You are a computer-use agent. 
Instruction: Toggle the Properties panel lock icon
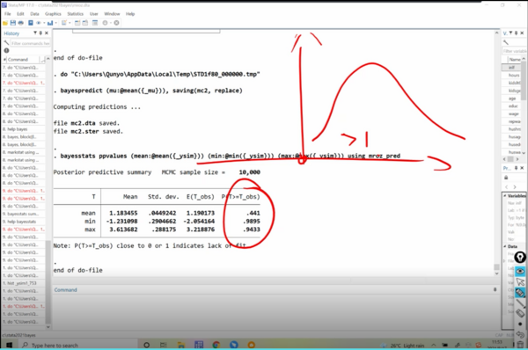506,178
